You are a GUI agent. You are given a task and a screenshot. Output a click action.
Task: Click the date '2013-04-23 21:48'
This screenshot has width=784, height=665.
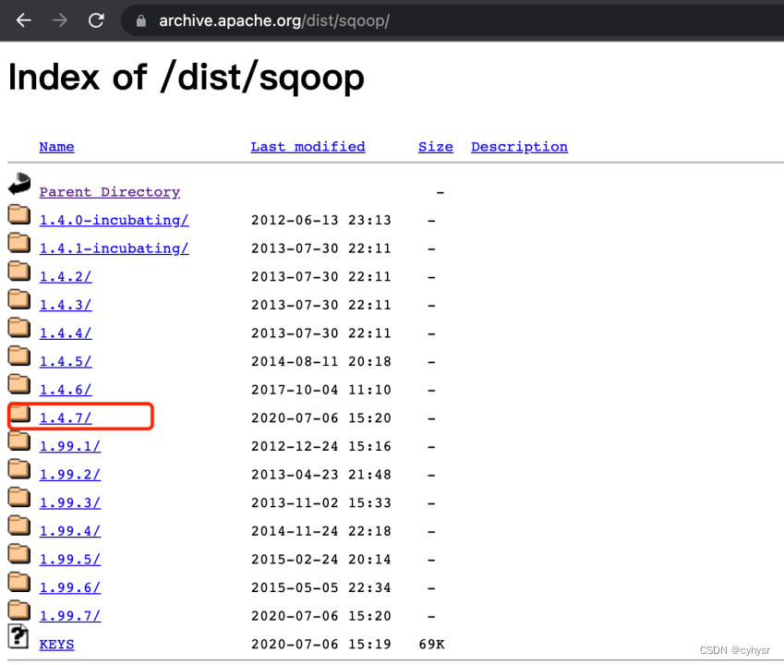coord(321,475)
